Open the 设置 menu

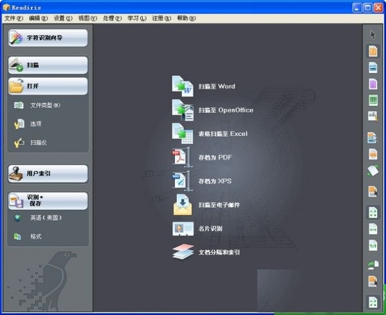(63, 19)
